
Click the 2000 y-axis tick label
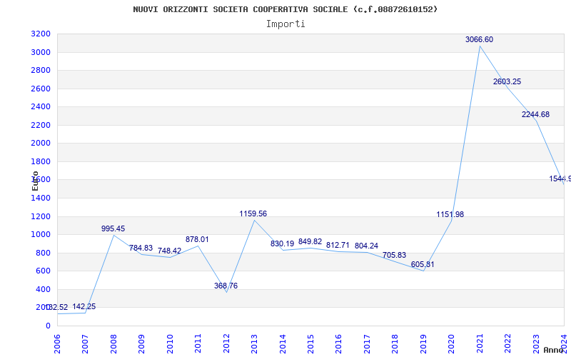(x=41, y=144)
